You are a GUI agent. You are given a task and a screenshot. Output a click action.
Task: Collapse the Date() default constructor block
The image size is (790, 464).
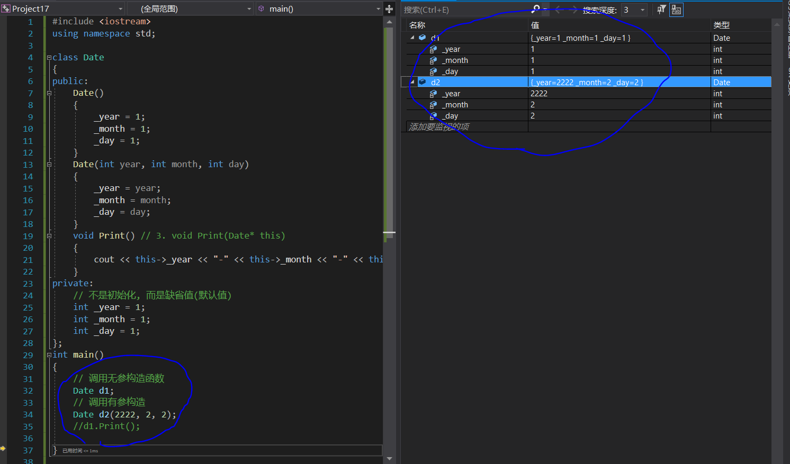[49, 93]
